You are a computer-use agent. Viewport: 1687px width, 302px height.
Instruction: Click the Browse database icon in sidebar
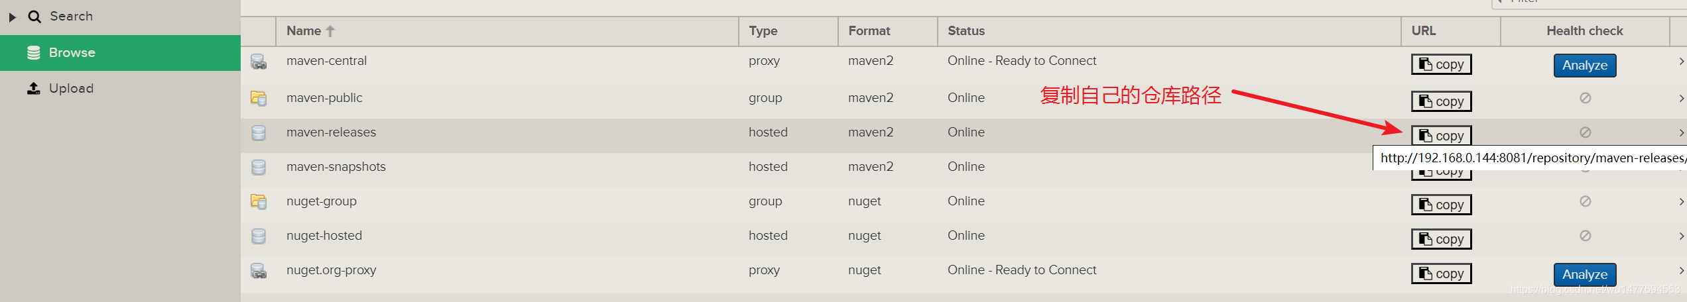coord(34,53)
